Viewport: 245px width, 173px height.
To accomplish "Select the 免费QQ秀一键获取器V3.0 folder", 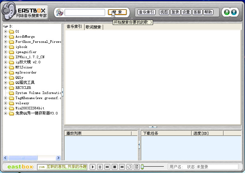I will point(34,113).
